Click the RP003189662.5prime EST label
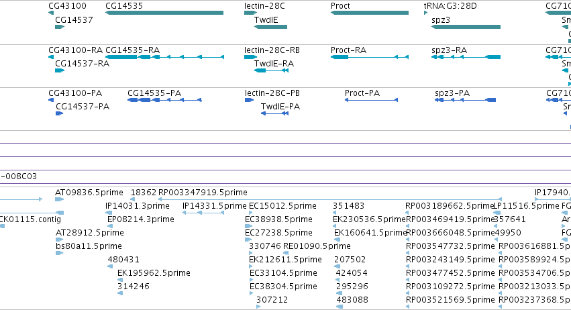 (x=450, y=206)
